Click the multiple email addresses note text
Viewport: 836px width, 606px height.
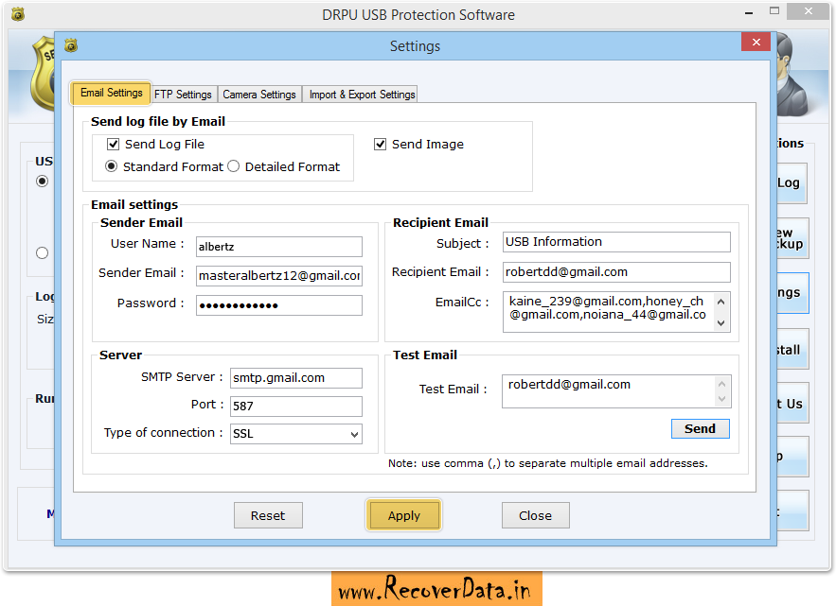(x=547, y=463)
